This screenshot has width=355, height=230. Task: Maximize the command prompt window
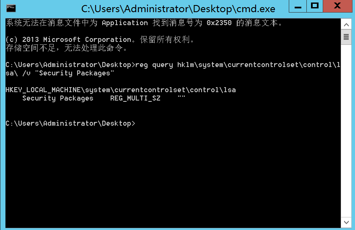(315, 6)
